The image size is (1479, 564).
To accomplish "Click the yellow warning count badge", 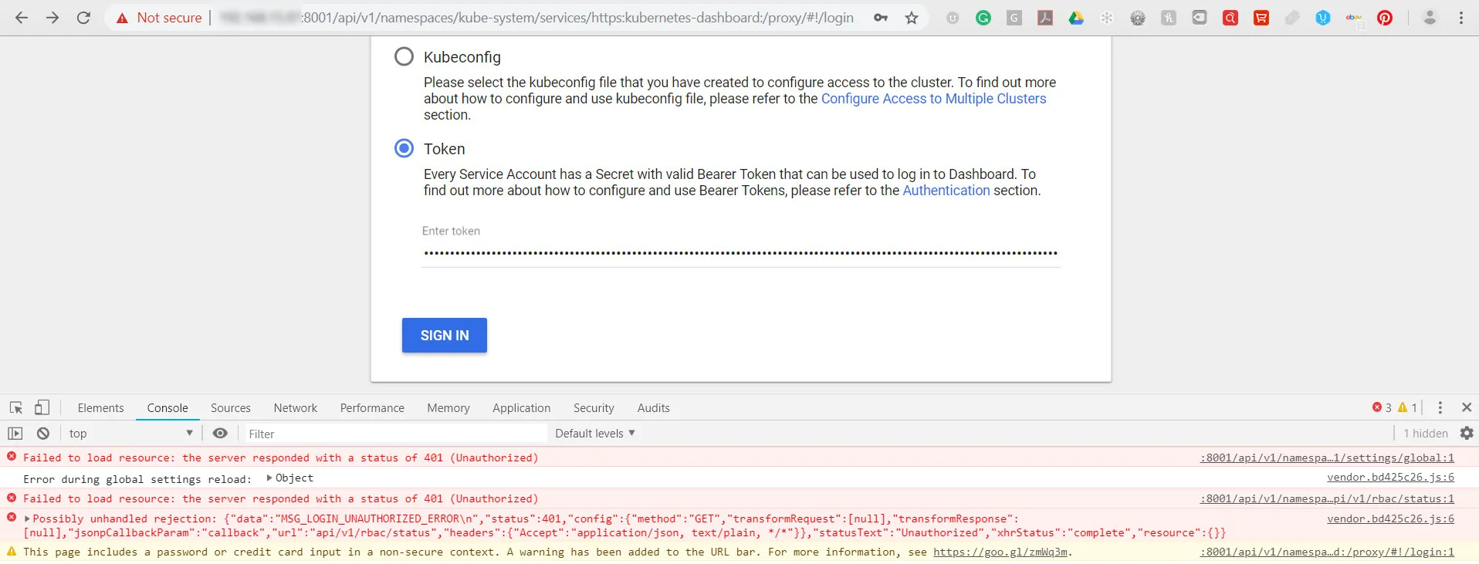I will pos(1407,407).
